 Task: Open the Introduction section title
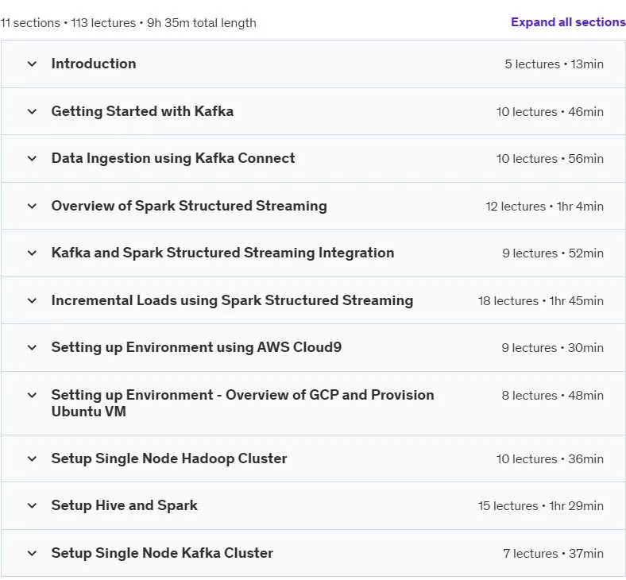tap(94, 64)
